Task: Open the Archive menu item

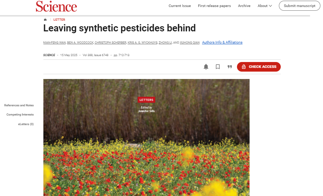Action: tap(244, 6)
